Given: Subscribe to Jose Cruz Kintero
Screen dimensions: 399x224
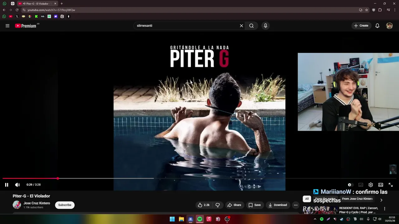Looking at the screenshot, I should [65, 205].
